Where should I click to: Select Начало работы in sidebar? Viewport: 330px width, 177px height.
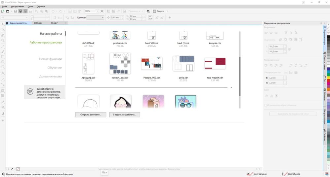pyautogui.click(x=51, y=34)
